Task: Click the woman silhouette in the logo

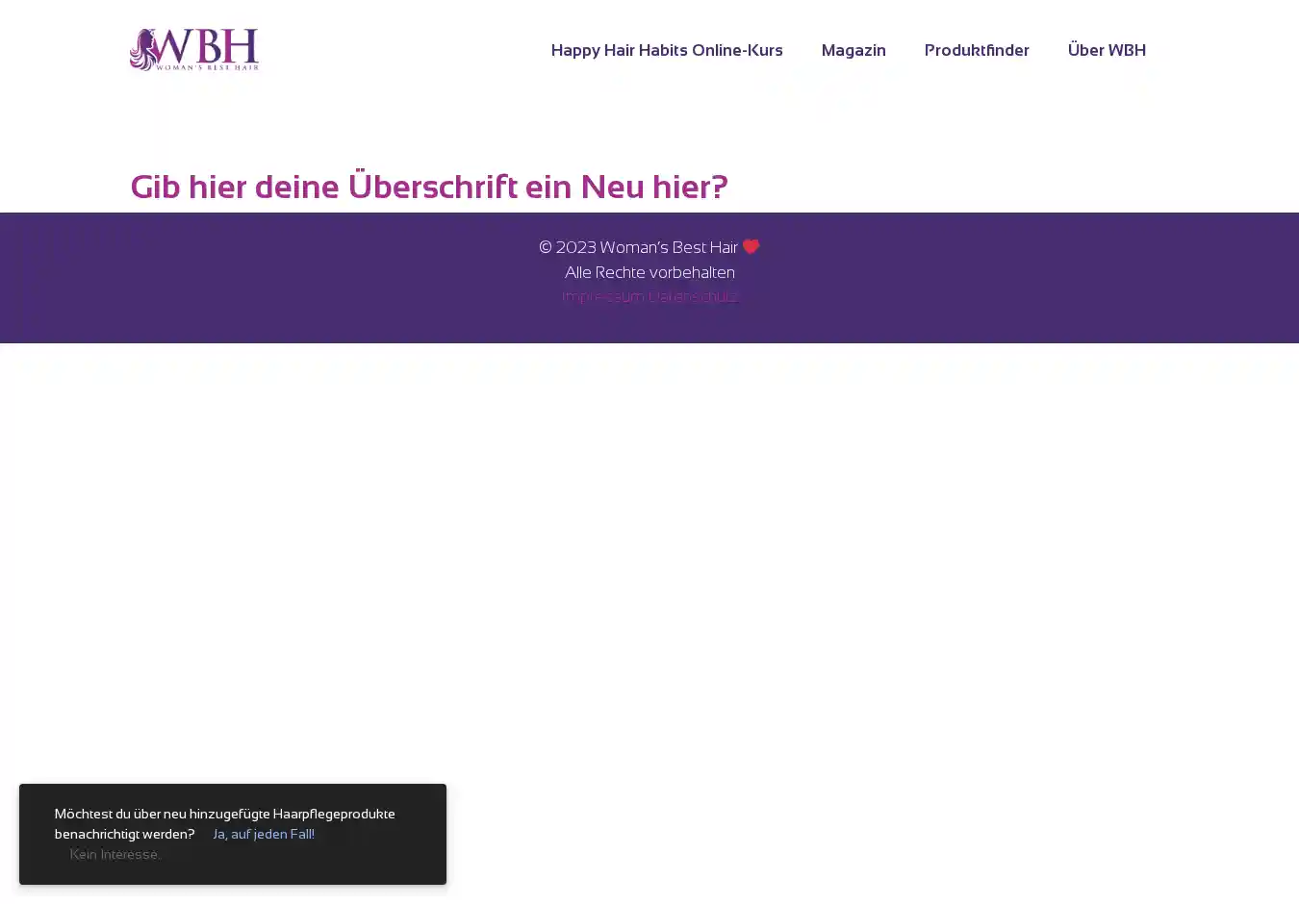Action: (144, 51)
